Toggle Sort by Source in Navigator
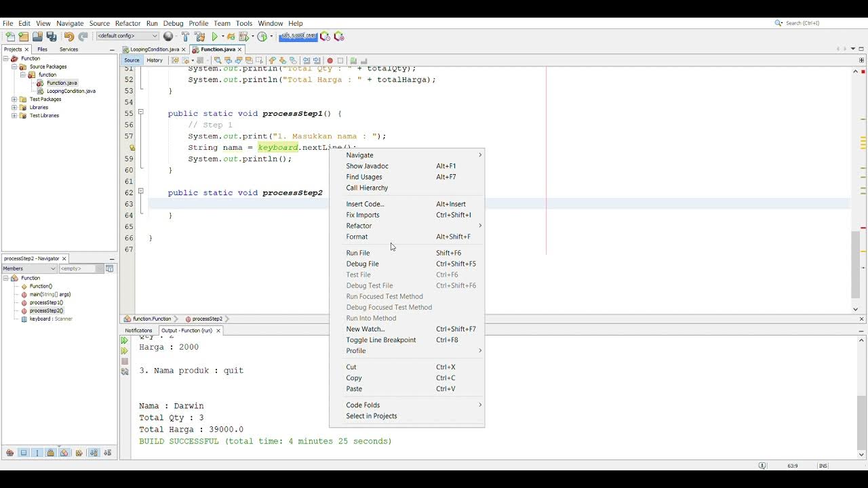Screen dimensions: 868x488 point(108,453)
